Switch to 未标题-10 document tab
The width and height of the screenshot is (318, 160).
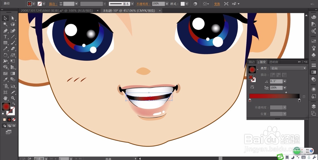pos(129,10)
